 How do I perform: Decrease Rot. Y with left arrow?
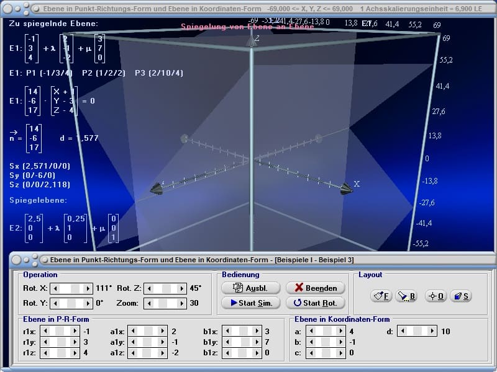click(55, 303)
